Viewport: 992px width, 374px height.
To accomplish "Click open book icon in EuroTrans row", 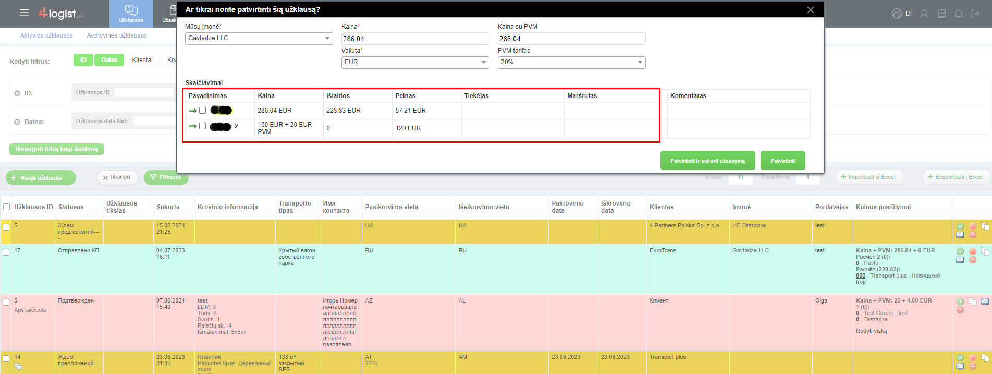I will point(960,260).
